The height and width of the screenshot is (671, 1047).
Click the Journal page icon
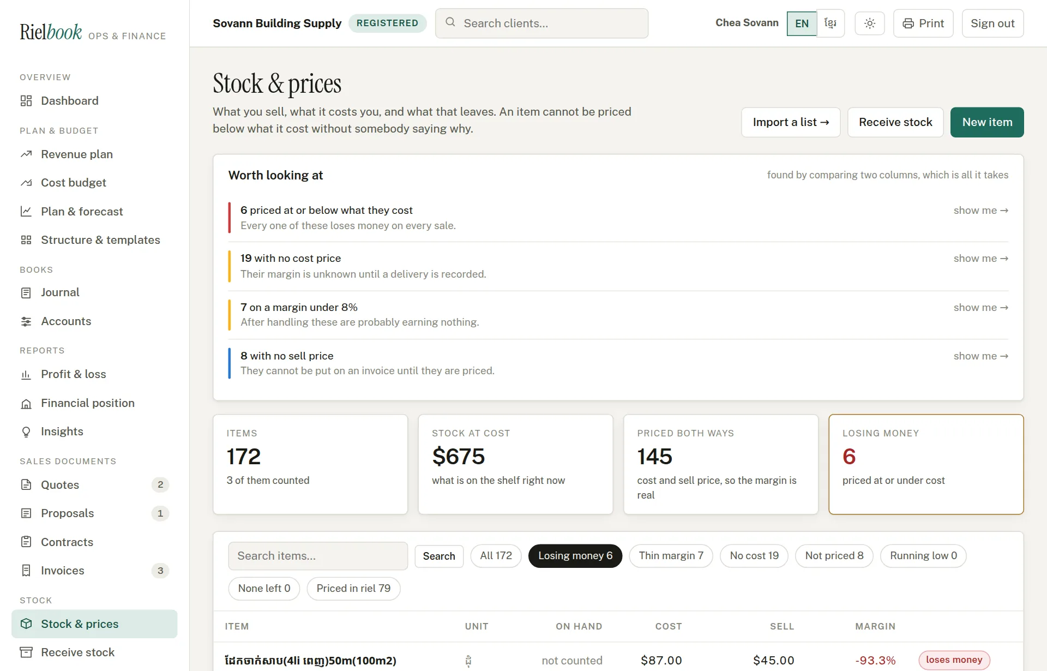pyautogui.click(x=26, y=293)
